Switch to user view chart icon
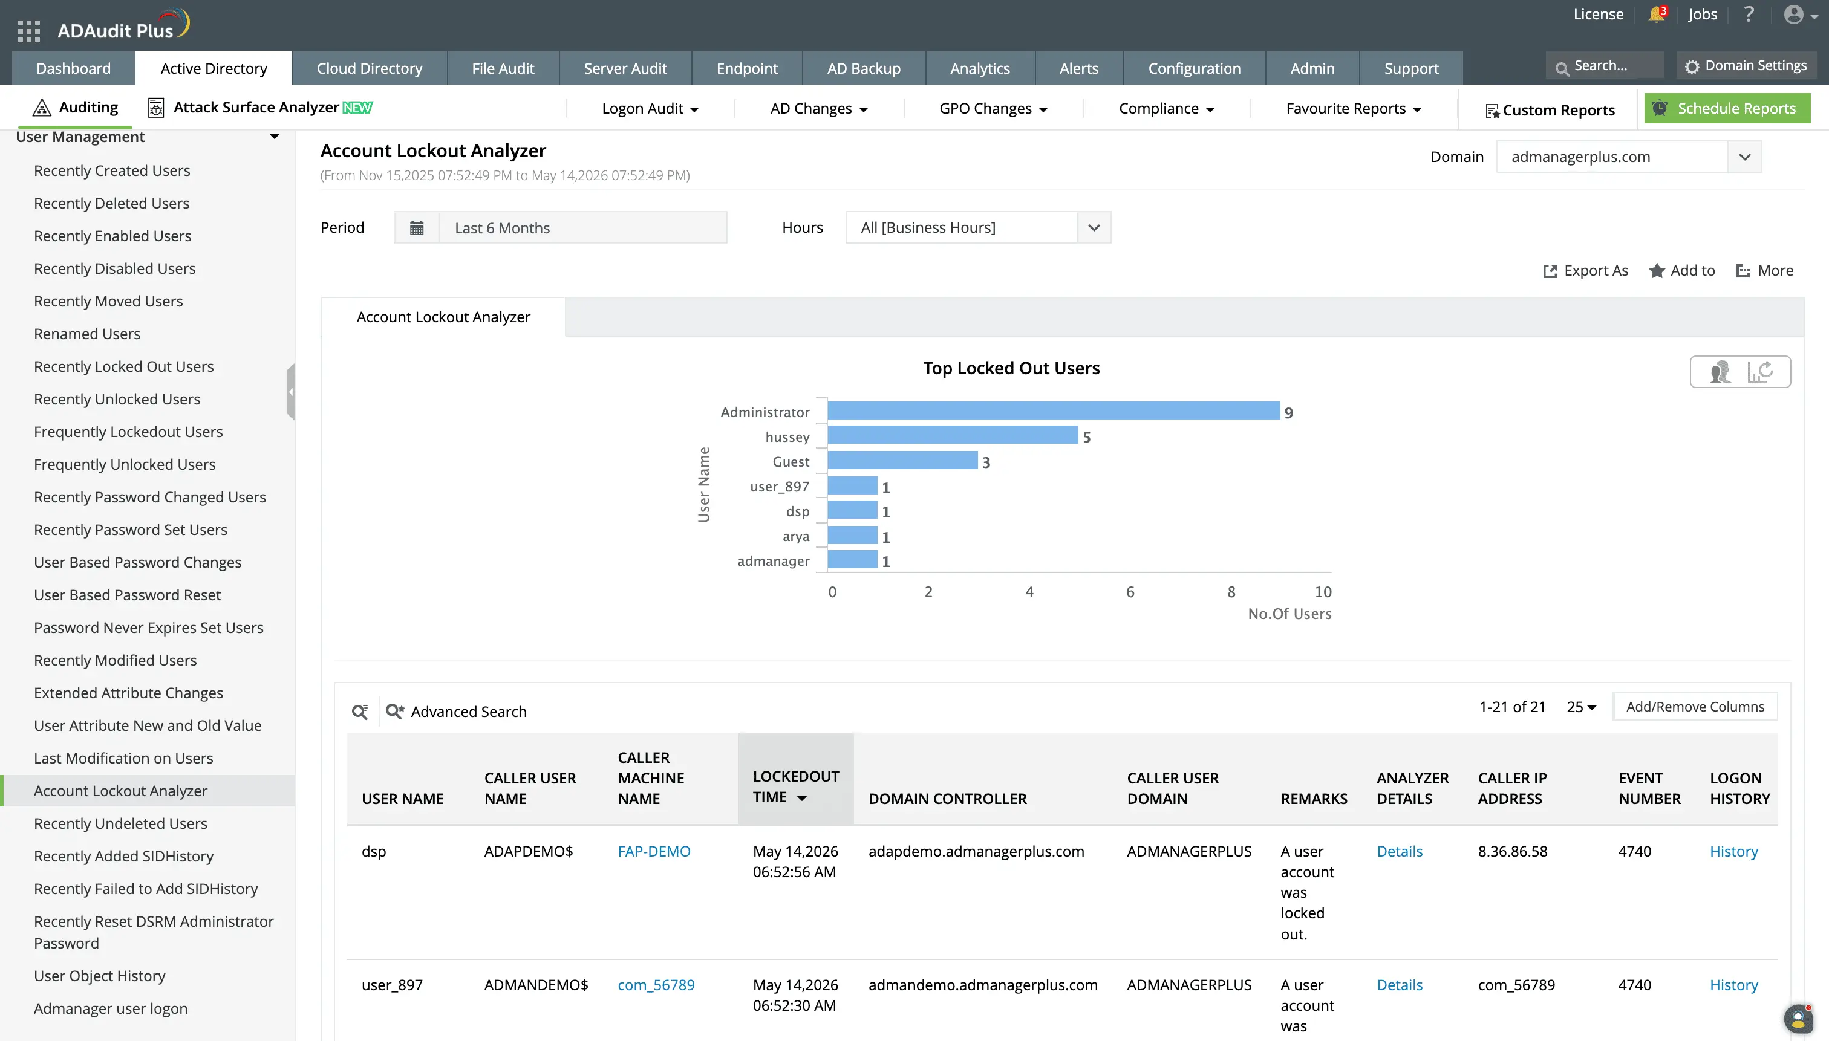Screen dimensions: 1829x1041 (x=1720, y=372)
